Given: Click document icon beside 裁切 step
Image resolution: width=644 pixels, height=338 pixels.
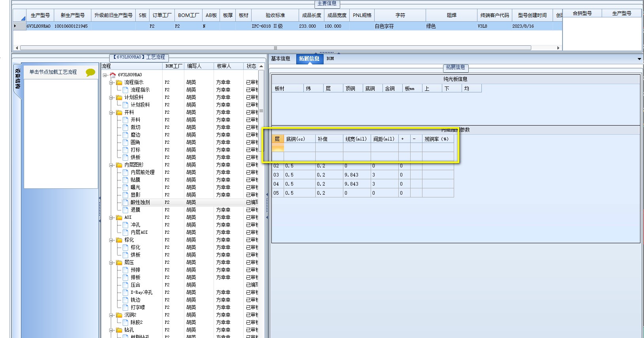Looking at the screenshot, I should click(125, 127).
